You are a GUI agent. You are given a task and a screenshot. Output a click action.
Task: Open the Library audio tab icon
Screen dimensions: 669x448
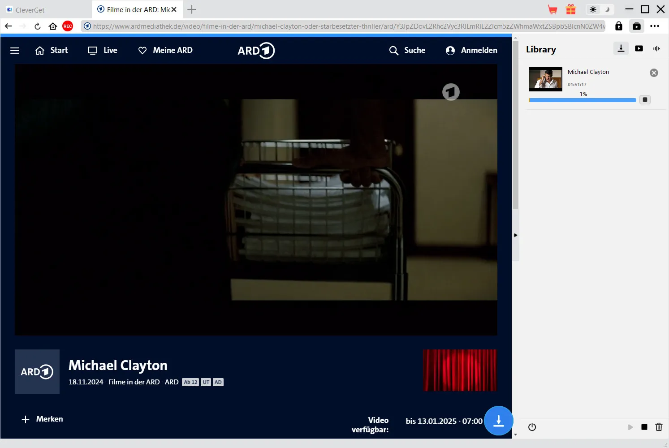pos(657,48)
